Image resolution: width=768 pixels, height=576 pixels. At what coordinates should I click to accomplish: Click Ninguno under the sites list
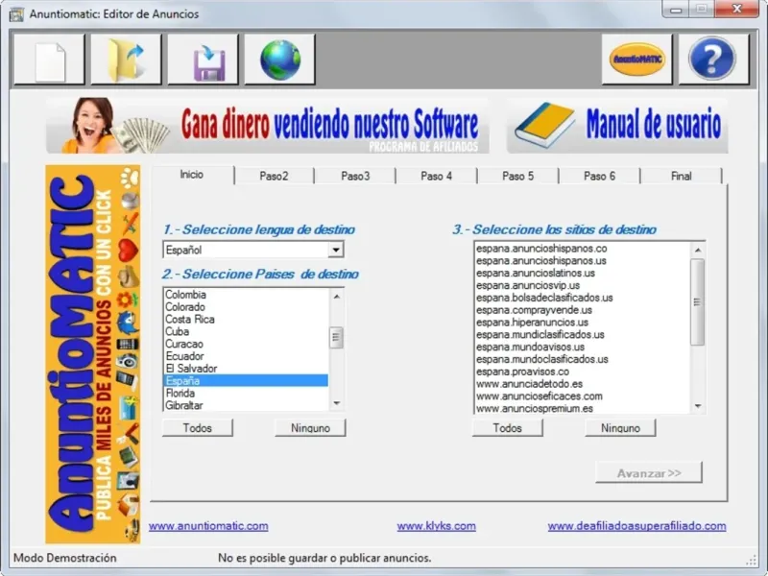coord(620,427)
